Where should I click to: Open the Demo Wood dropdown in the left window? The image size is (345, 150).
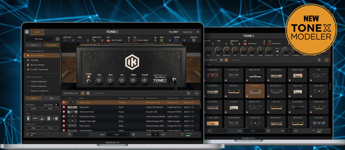pyautogui.click(x=117, y=134)
